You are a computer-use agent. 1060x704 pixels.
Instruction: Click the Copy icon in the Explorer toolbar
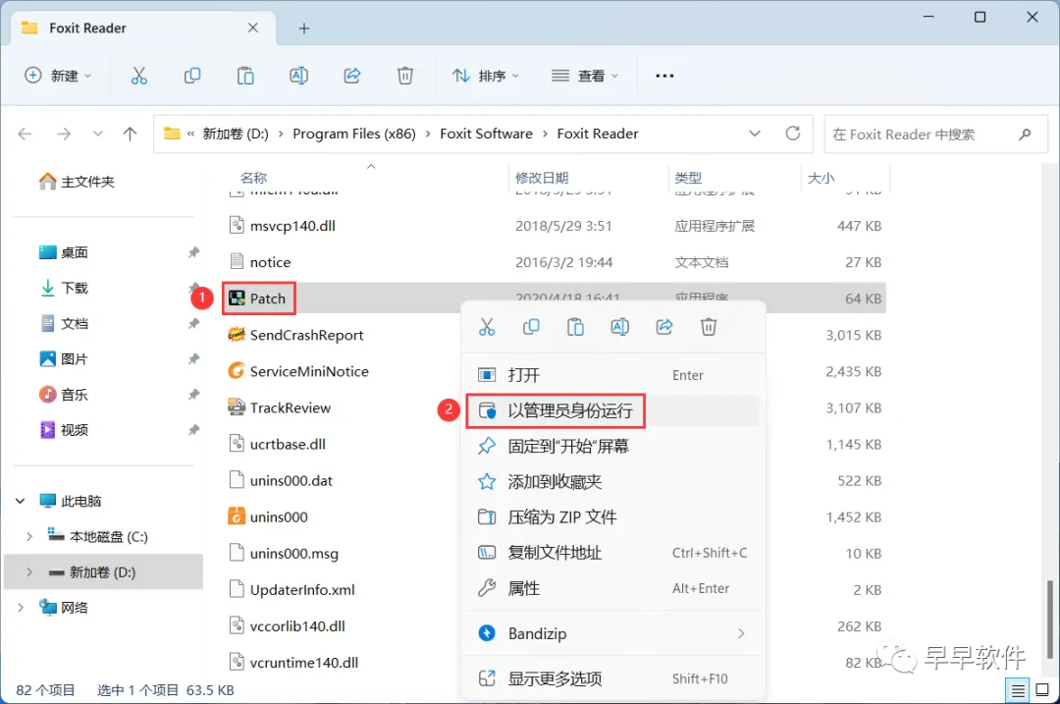pyautogui.click(x=192, y=76)
